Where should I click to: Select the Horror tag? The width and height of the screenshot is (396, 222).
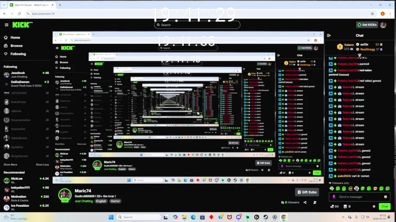tap(115, 201)
